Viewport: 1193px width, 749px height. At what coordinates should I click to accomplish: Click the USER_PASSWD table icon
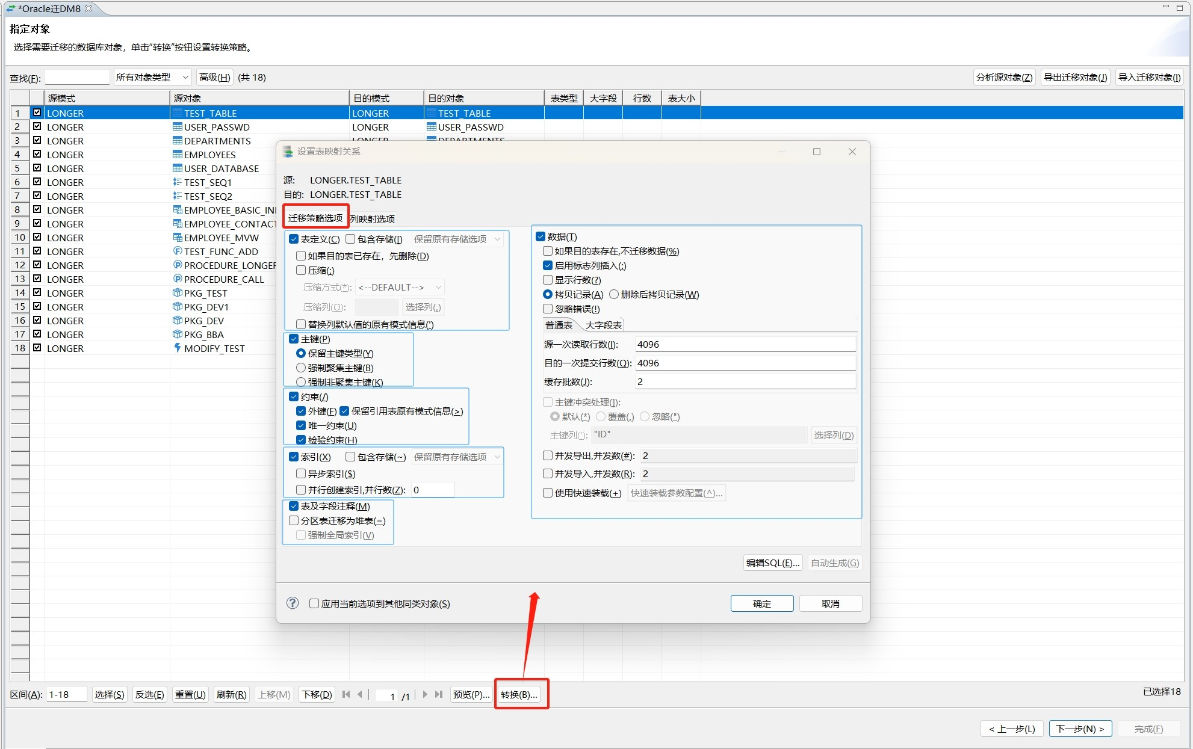click(x=178, y=127)
